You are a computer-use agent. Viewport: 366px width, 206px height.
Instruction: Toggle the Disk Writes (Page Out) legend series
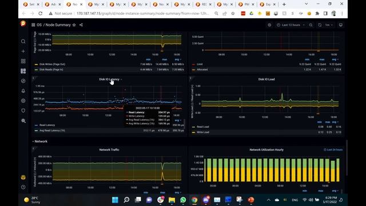click(52, 64)
